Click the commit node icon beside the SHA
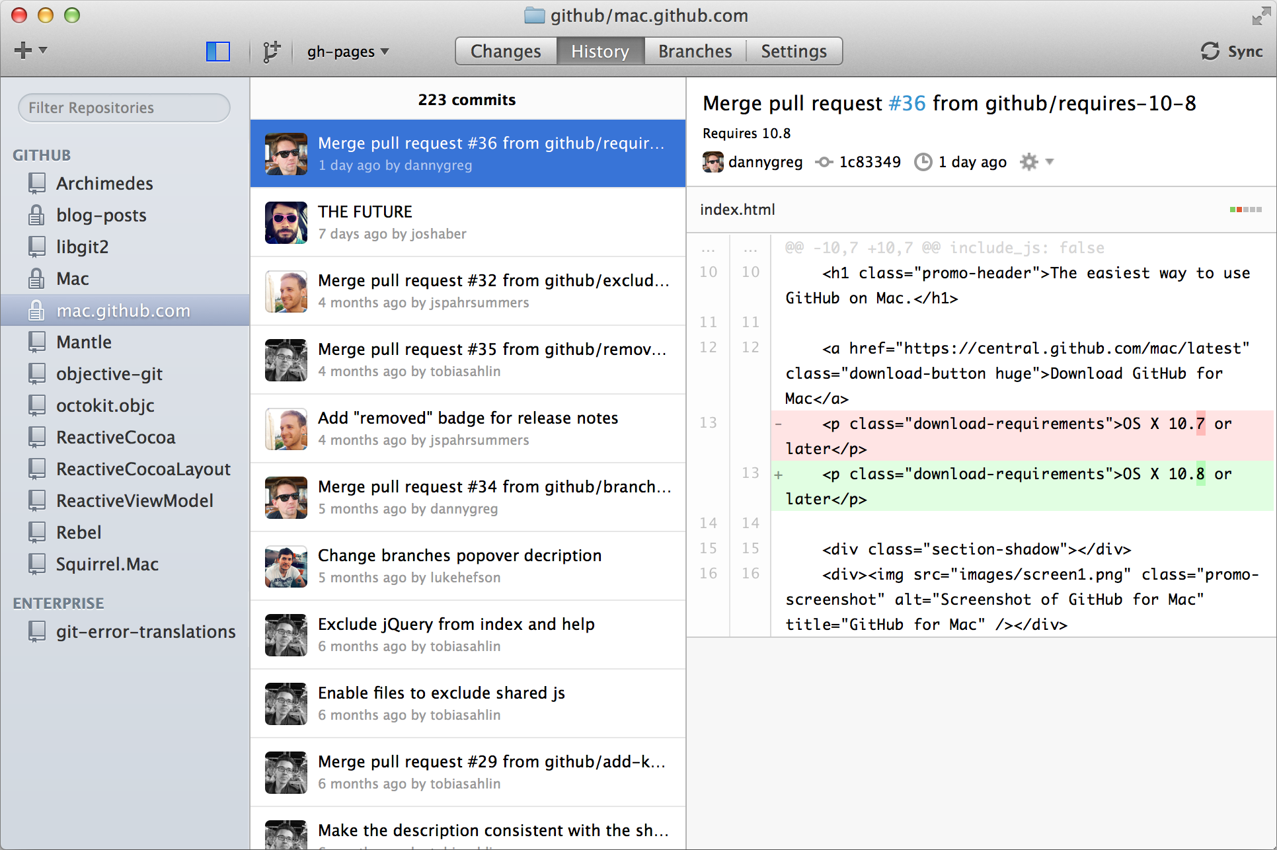The height and width of the screenshot is (850, 1277). pos(824,162)
